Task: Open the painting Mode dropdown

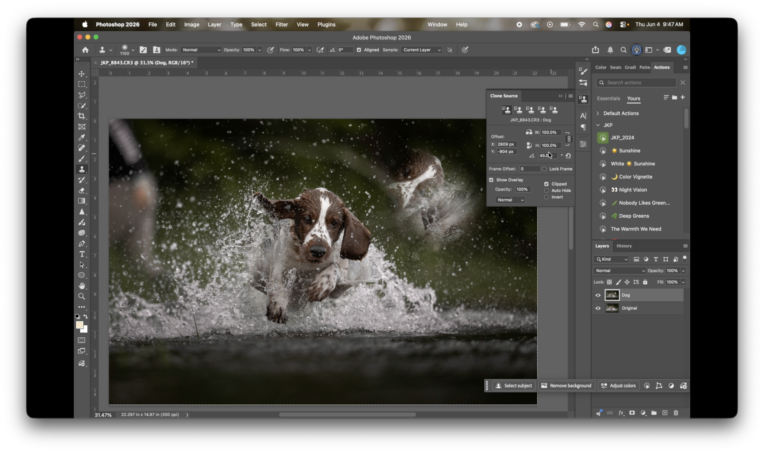Action: [201, 50]
